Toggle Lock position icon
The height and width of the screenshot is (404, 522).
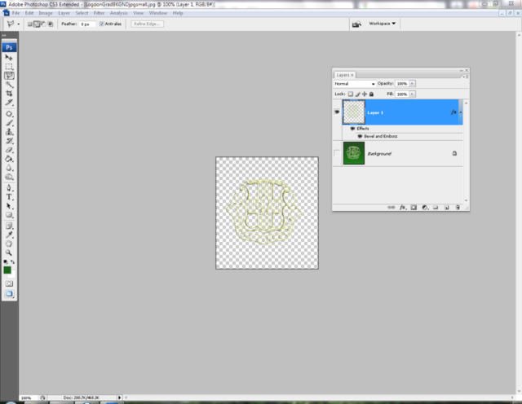(365, 94)
